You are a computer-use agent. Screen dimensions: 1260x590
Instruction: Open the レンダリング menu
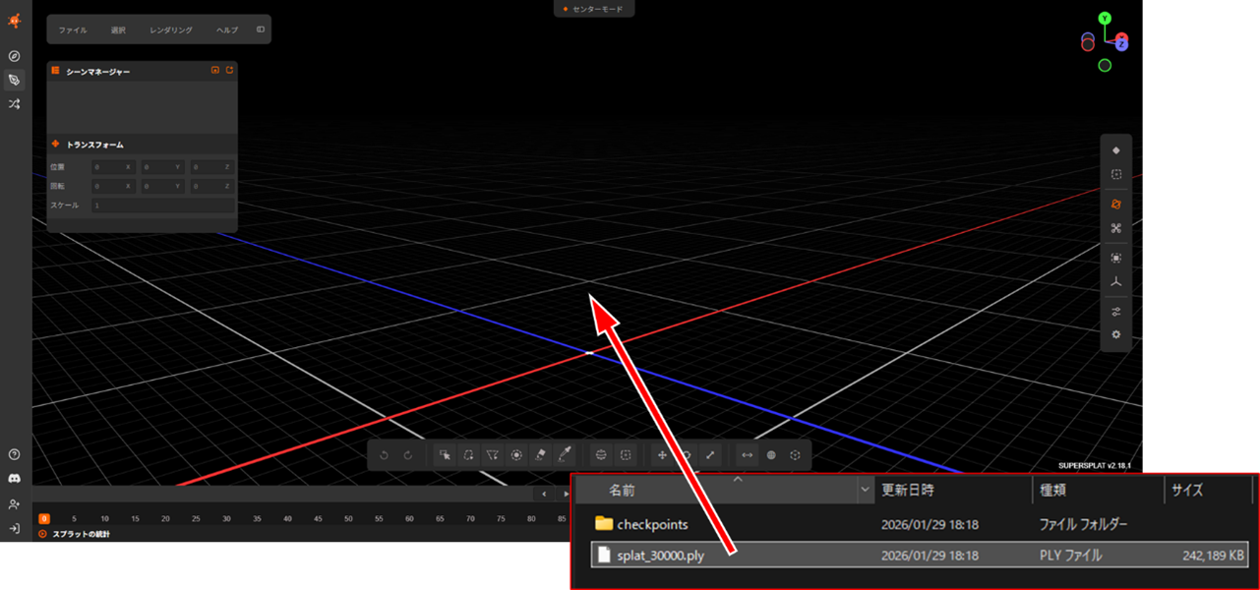click(171, 29)
